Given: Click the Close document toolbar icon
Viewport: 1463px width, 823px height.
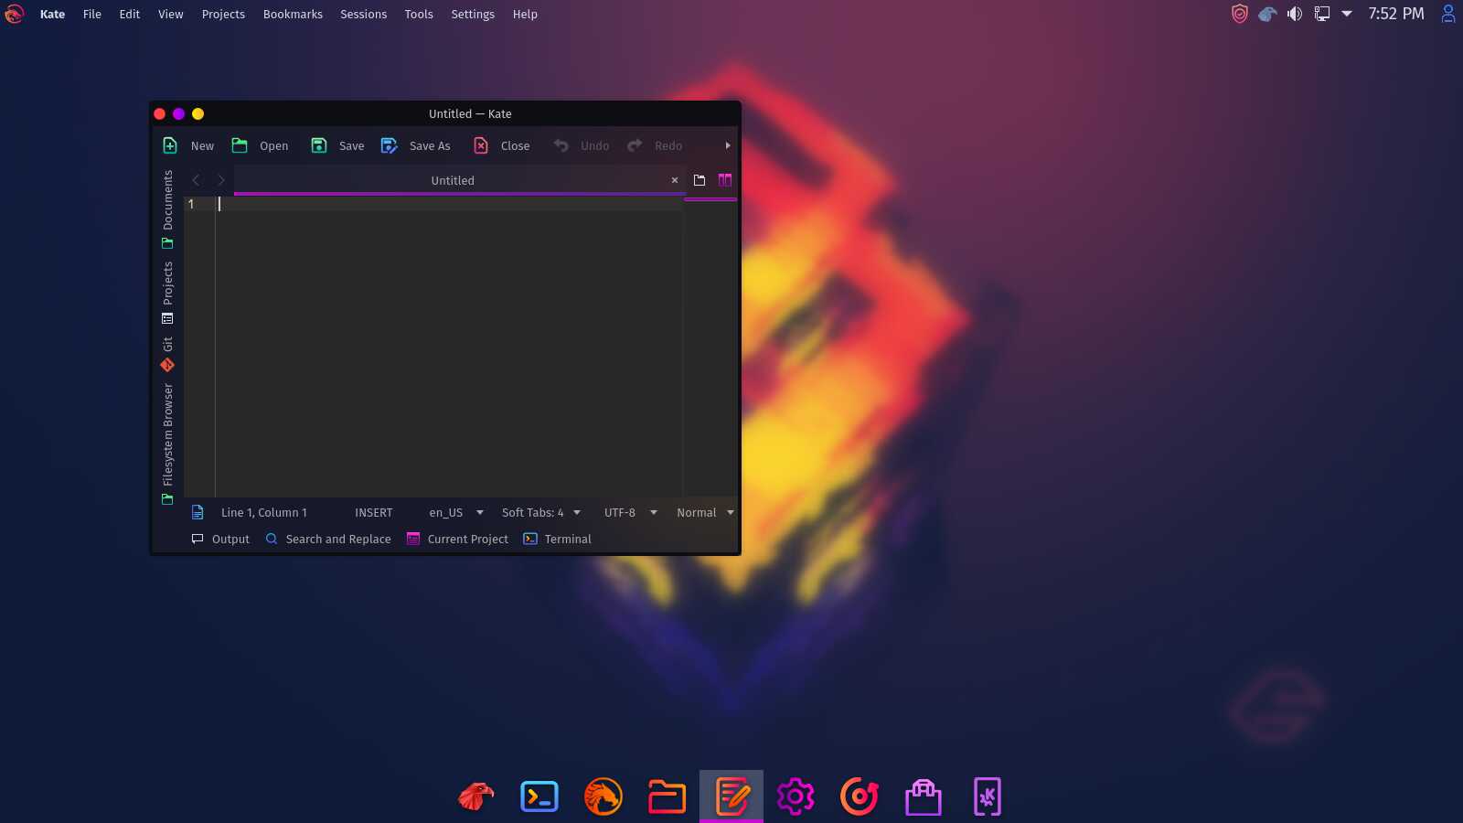Looking at the screenshot, I should (x=481, y=145).
